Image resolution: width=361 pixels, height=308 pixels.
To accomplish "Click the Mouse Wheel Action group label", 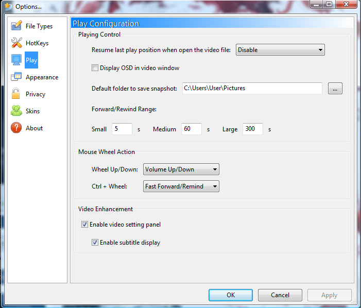I will pyautogui.click(x=107, y=152).
